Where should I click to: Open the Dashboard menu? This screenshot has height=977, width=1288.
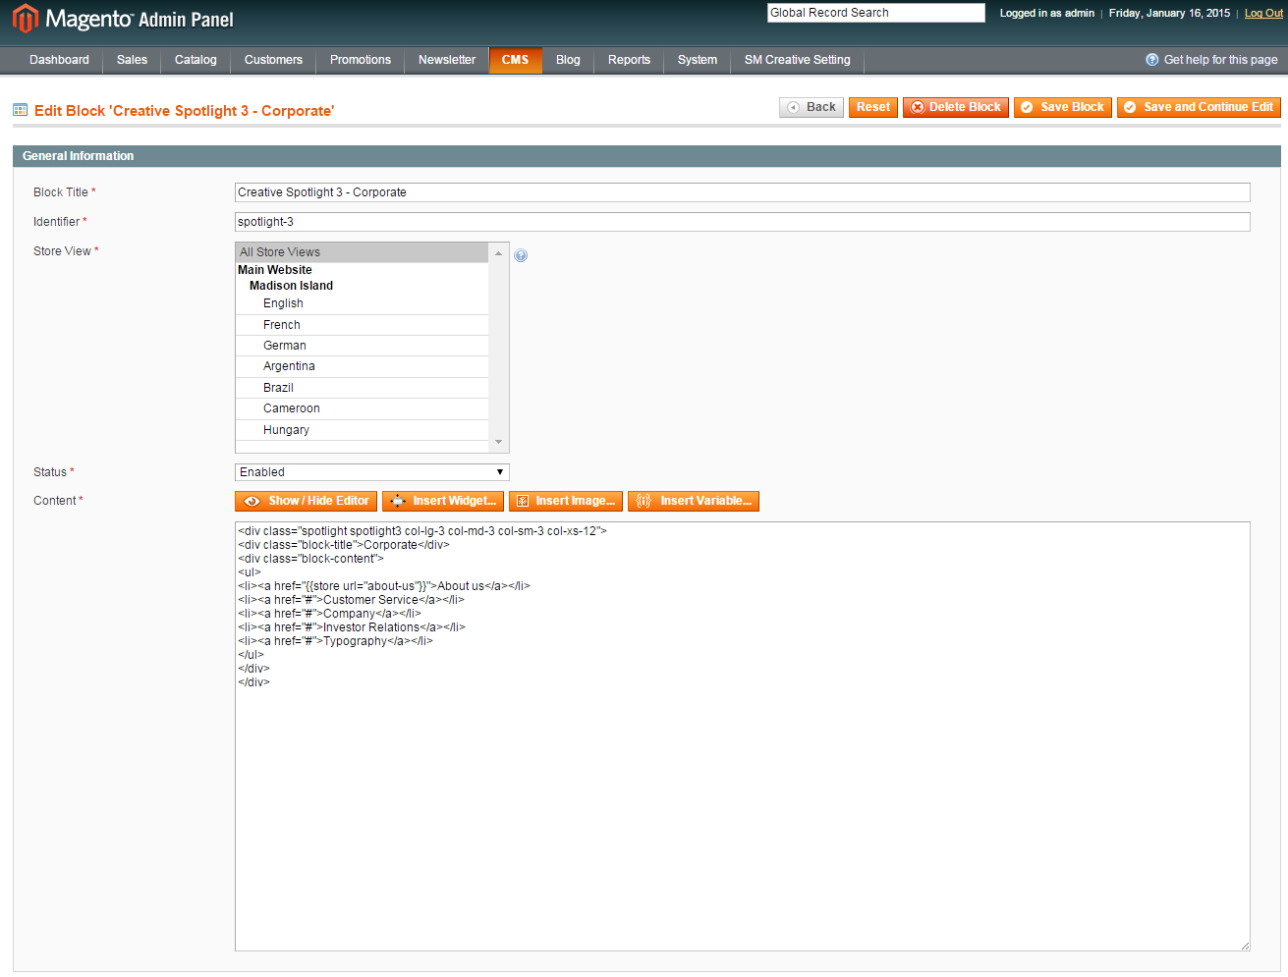[59, 60]
